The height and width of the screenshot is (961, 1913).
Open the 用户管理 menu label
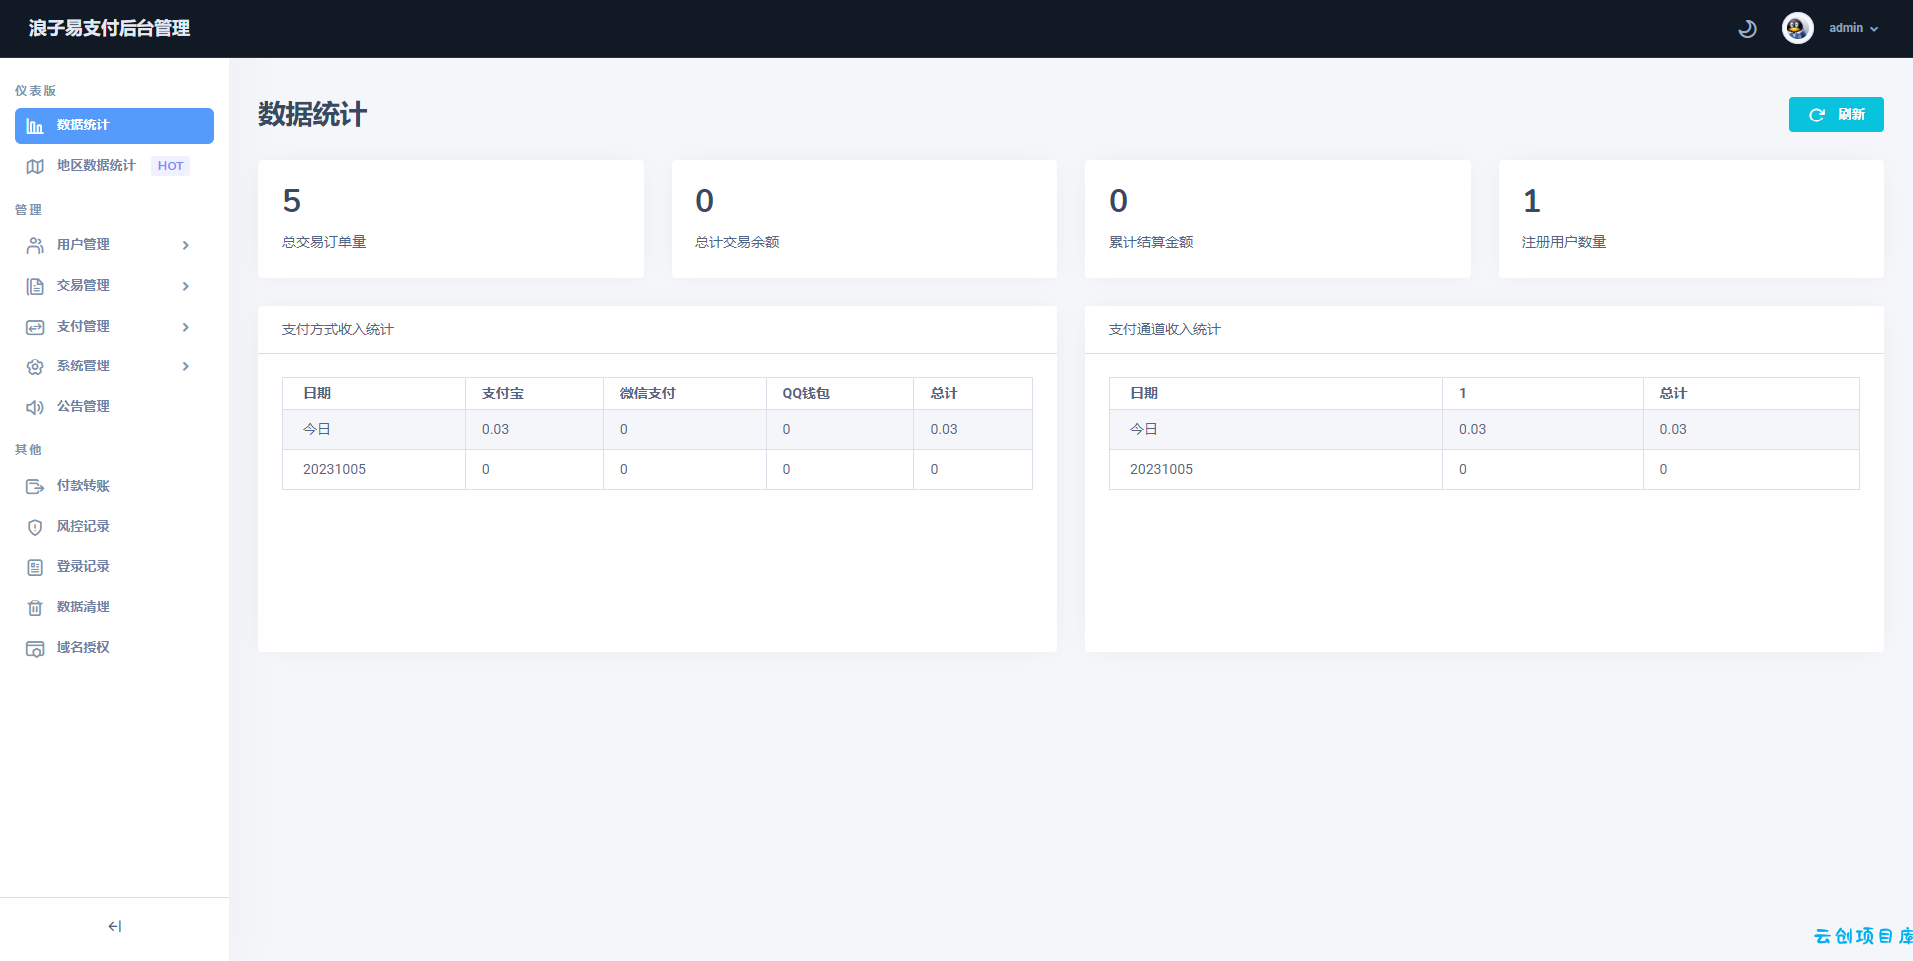[83, 244]
